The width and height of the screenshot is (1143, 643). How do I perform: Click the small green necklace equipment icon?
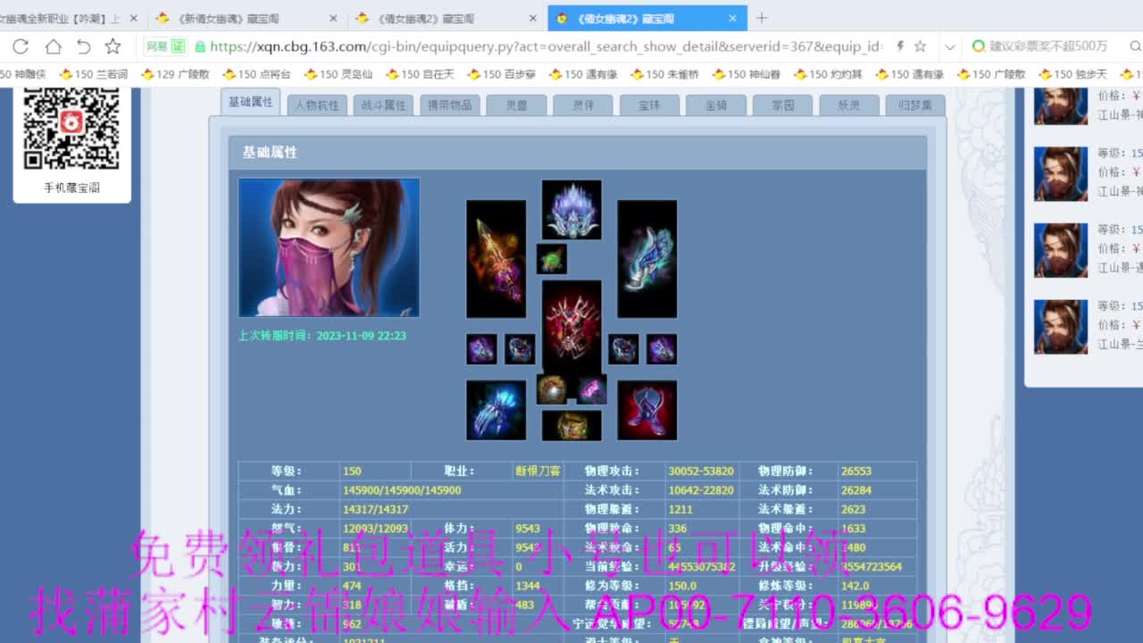tap(552, 259)
